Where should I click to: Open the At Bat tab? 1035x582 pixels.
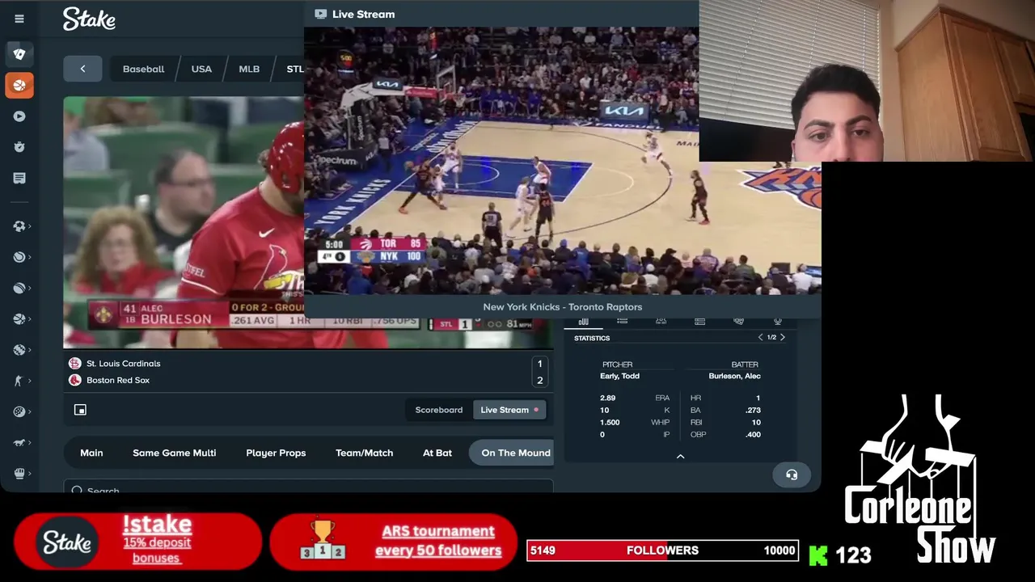point(437,453)
